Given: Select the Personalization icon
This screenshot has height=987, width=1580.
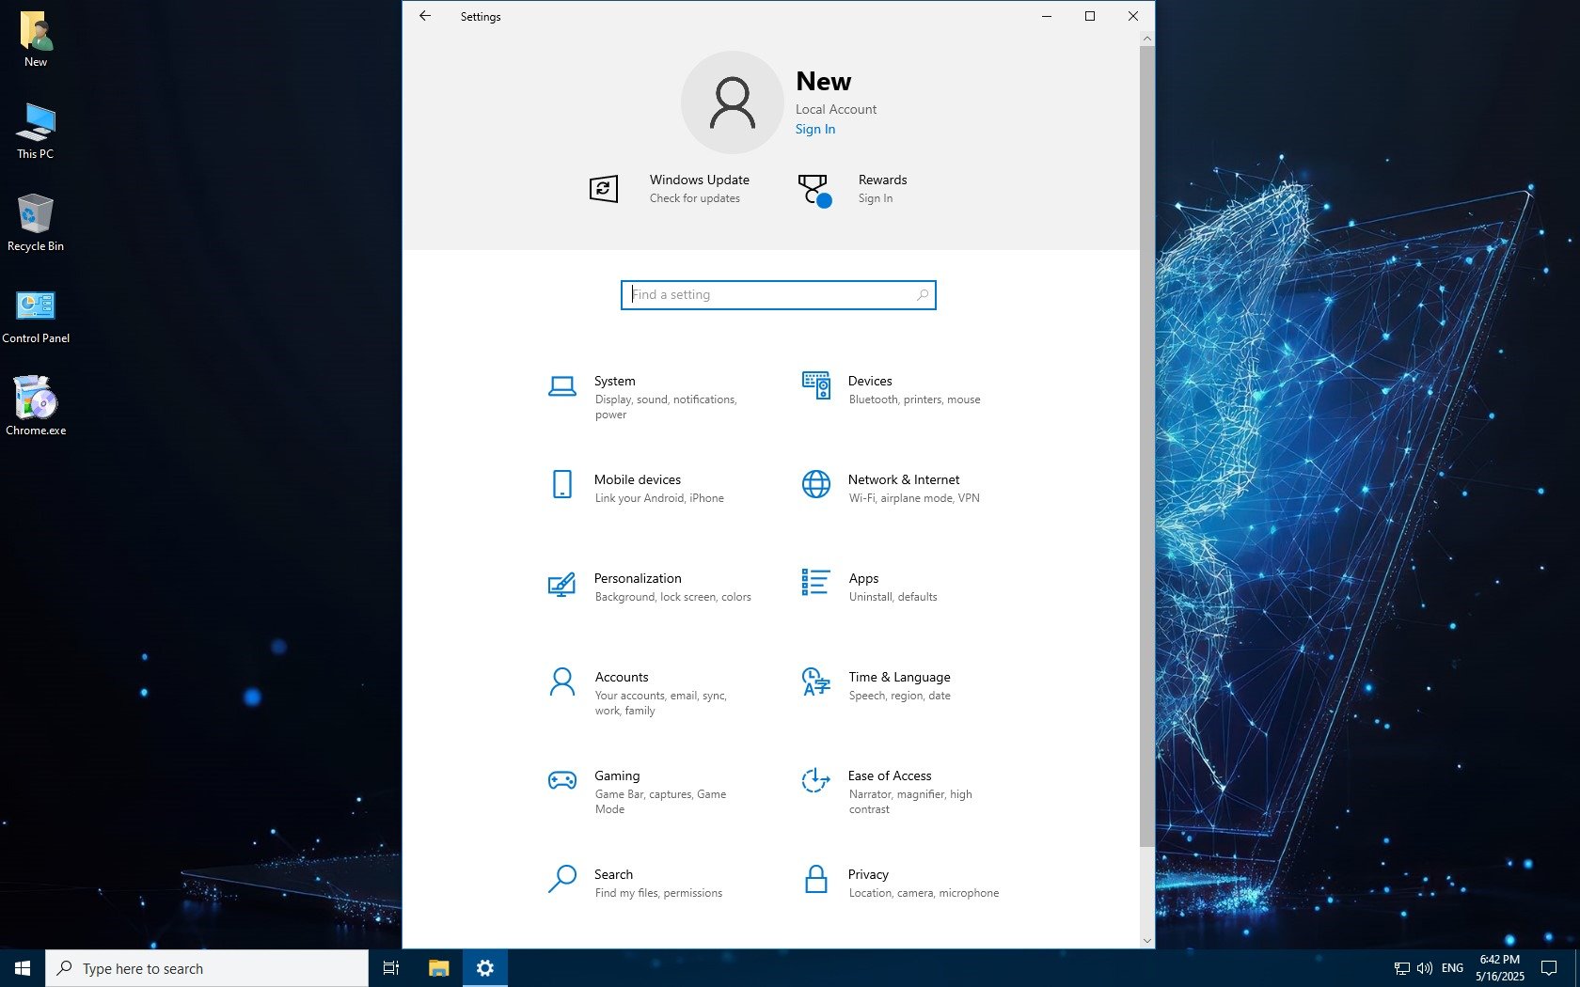Looking at the screenshot, I should click(561, 584).
